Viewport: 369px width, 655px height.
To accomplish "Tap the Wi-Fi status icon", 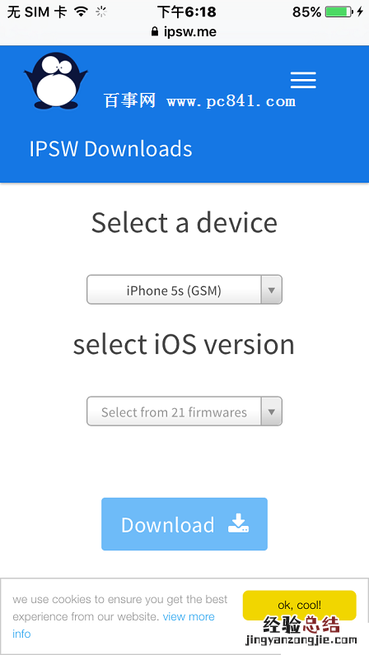I will pos(81,12).
